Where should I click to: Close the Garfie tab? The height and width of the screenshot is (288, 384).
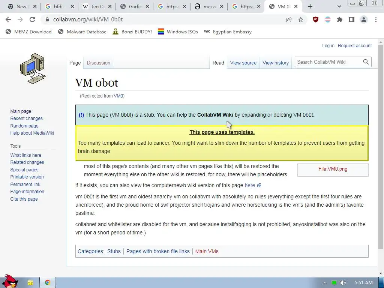coord(147,7)
